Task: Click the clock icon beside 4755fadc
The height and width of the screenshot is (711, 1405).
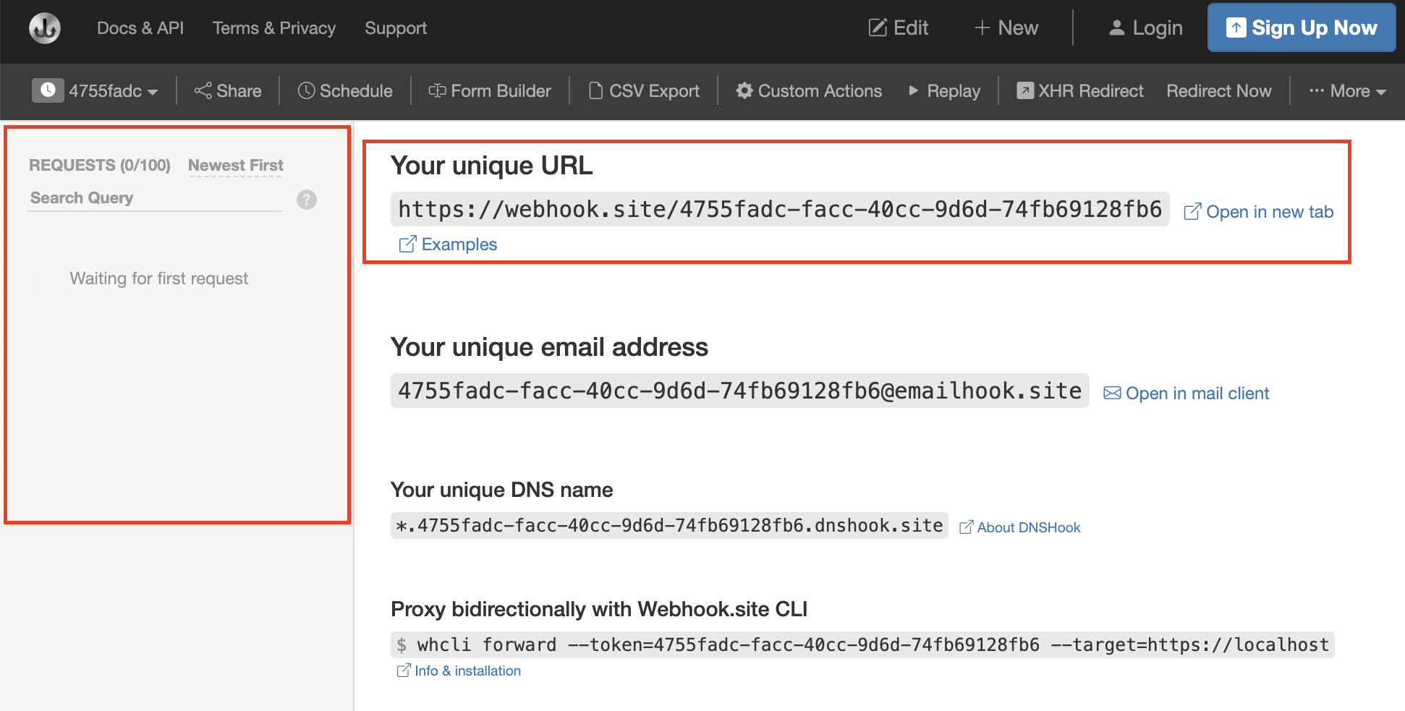Action: tap(48, 90)
